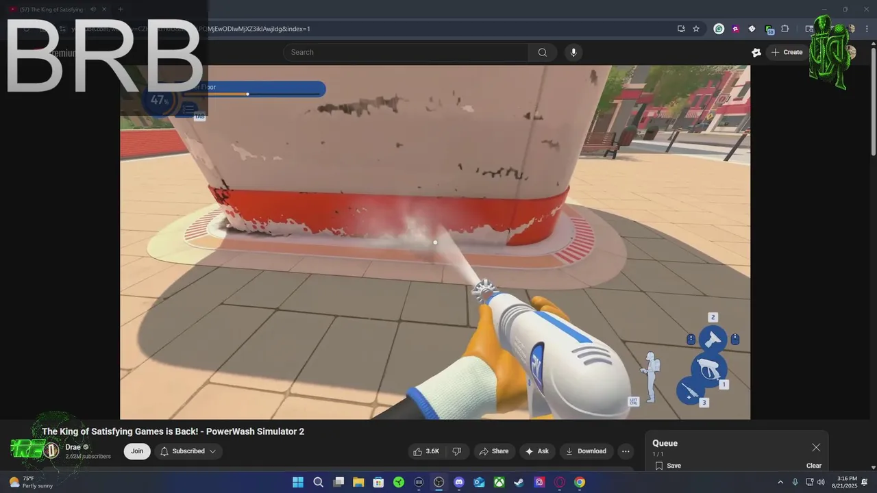Screen dimensions: 877x493
Task: Like the video showing 3.6K
Action: pos(426,451)
